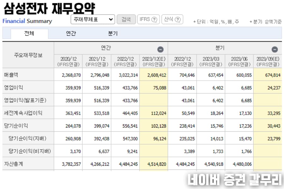Click the 검색 button
Viewport: 284px width, 189px height.
click(126, 19)
